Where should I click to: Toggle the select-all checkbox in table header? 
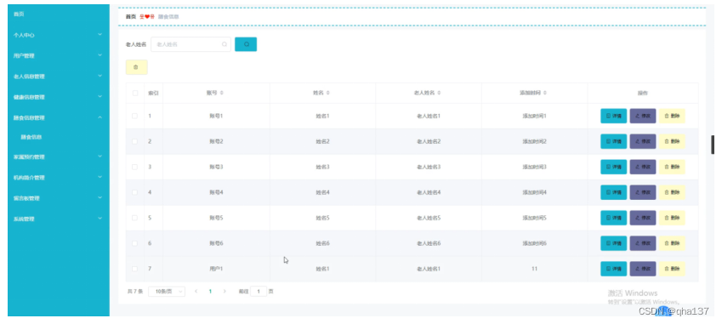pyautogui.click(x=135, y=93)
